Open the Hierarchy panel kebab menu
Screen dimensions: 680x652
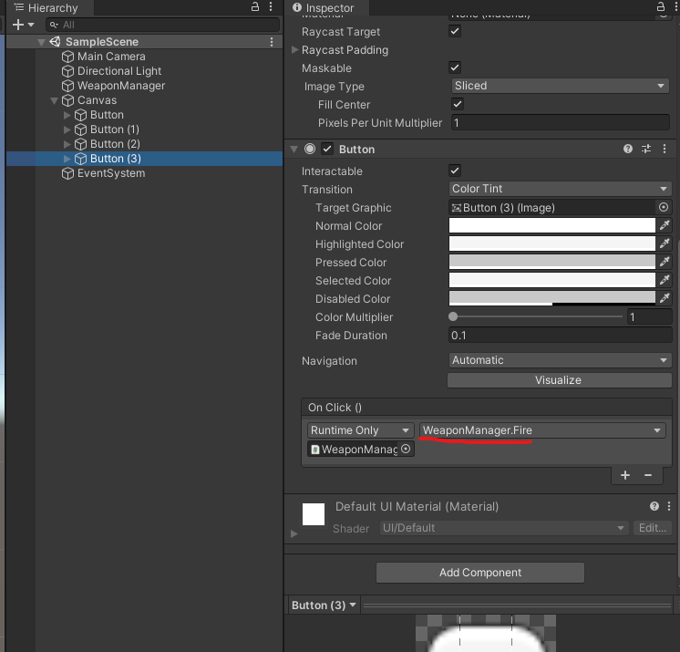coord(271,7)
